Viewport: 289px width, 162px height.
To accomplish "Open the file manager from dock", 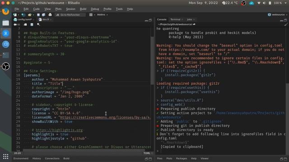I will (x=6, y=22).
